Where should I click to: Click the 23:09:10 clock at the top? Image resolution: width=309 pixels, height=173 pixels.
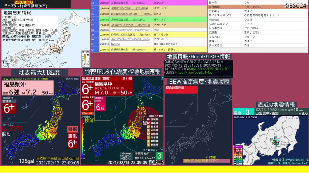pyautogui.click(x=23, y=2)
